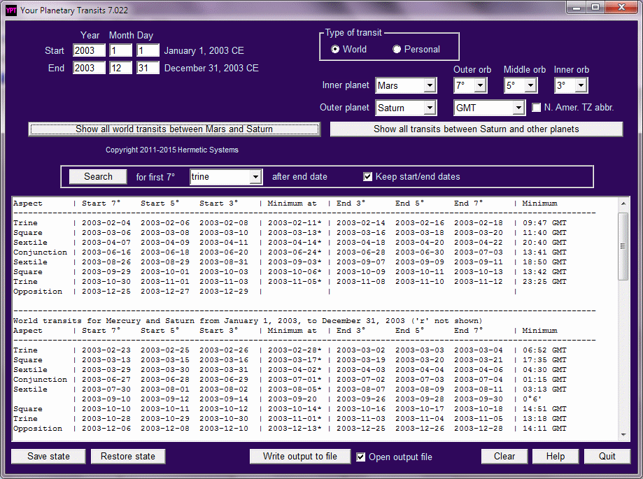The image size is (643, 479).
Task: Click the January 1, 2003 CE date label
Action: click(204, 51)
